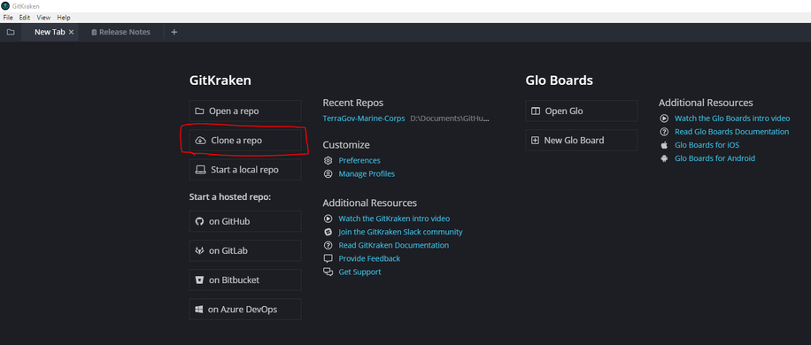Choose Start a local repo
This screenshot has width=811, height=345.
(x=245, y=169)
